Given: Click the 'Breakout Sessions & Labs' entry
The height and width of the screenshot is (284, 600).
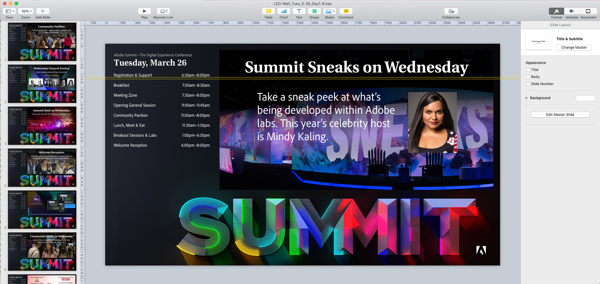Looking at the screenshot, I should click(x=135, y=135).
